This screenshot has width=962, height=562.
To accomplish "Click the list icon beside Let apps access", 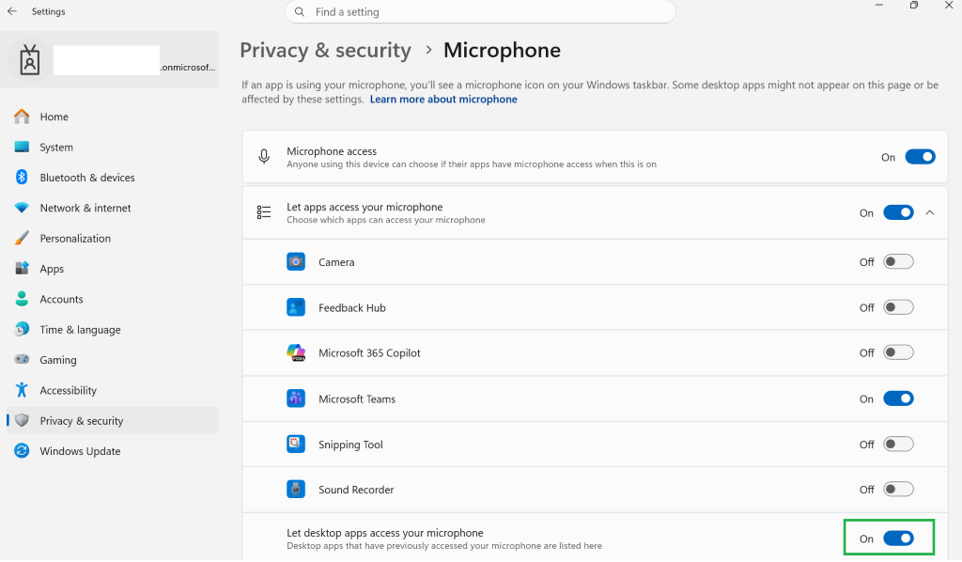I will point(264,212).
